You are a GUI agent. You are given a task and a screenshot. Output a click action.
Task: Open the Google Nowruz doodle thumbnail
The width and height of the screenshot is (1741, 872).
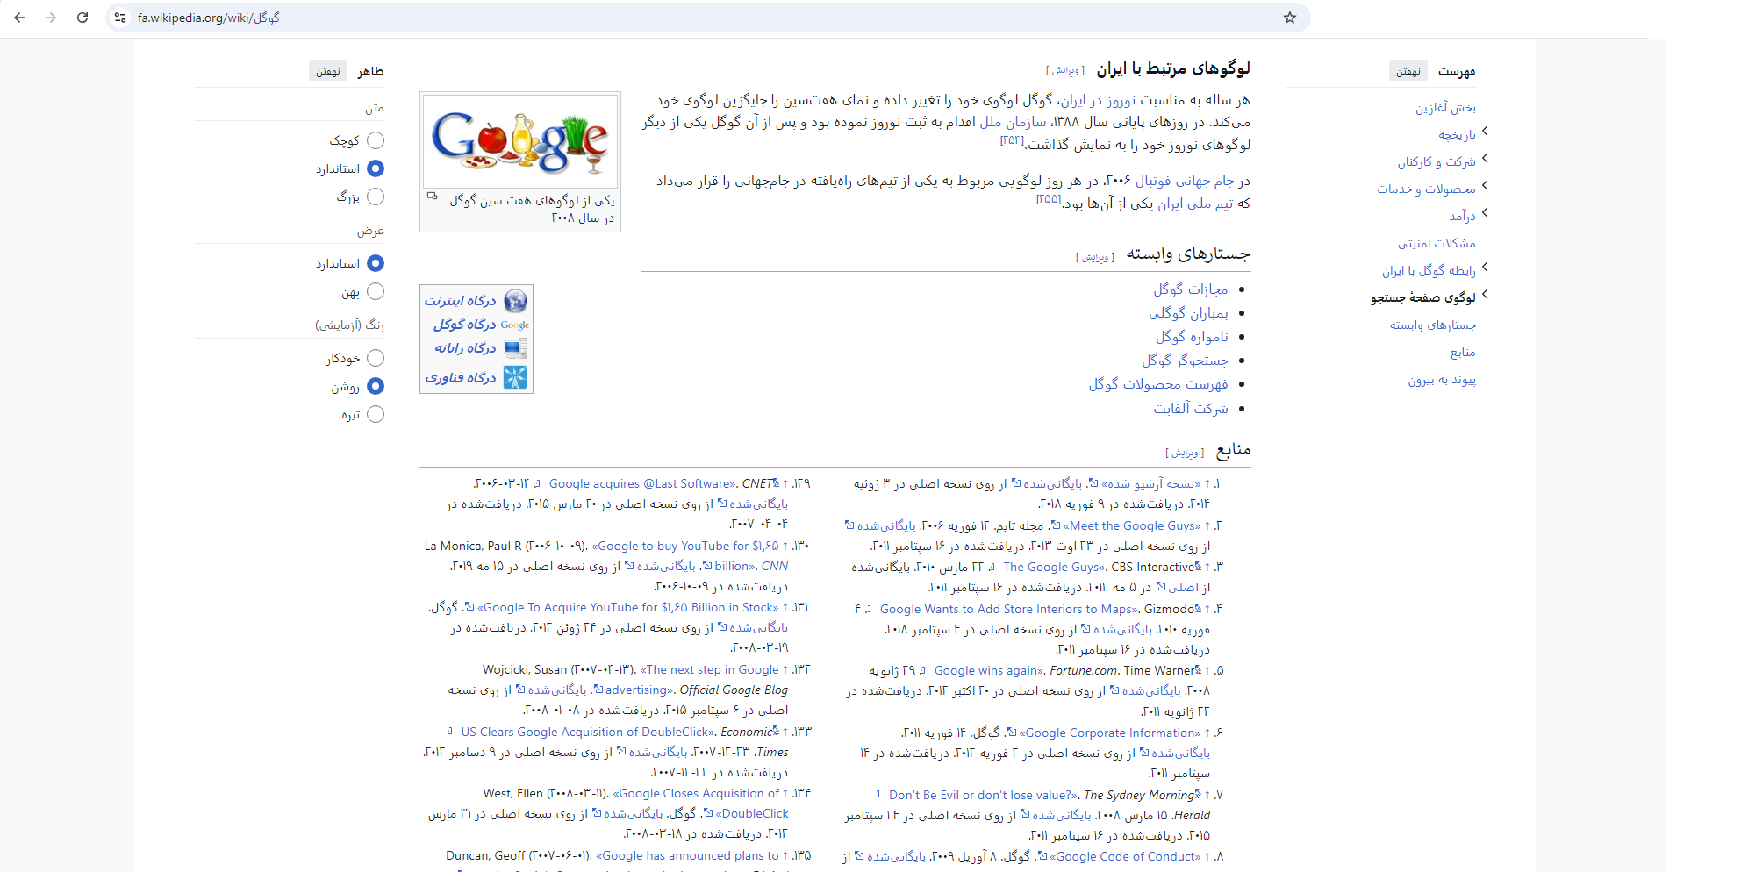[x=520, y=141]
